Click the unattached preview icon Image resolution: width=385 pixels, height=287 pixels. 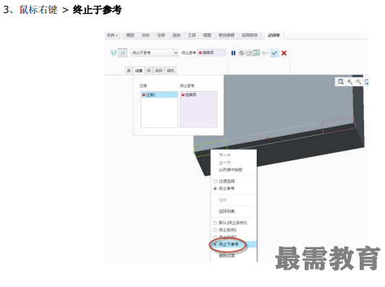click(x=249, y=53)
